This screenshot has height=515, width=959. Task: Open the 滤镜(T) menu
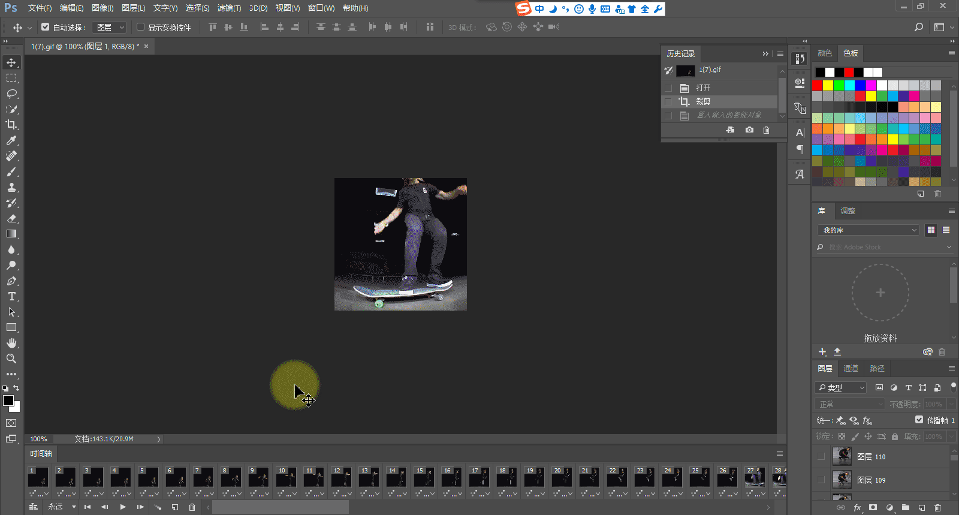[229, 8]
